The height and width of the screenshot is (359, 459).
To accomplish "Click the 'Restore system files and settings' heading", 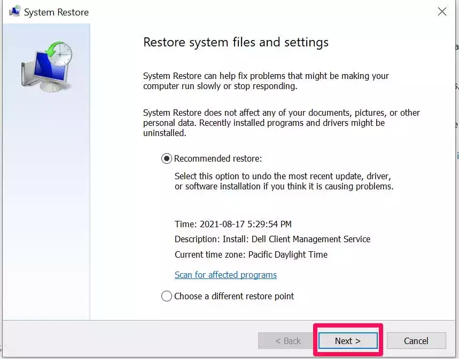I will pos(236,42).
